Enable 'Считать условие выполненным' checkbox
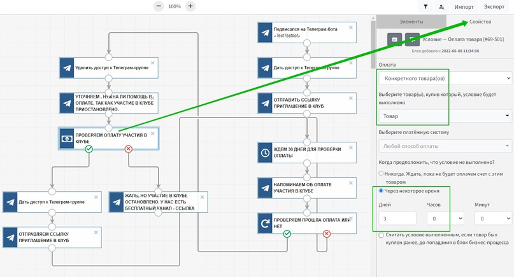This screenshot has height=277, width=514. pyautogui.click(x=382, y=235)
